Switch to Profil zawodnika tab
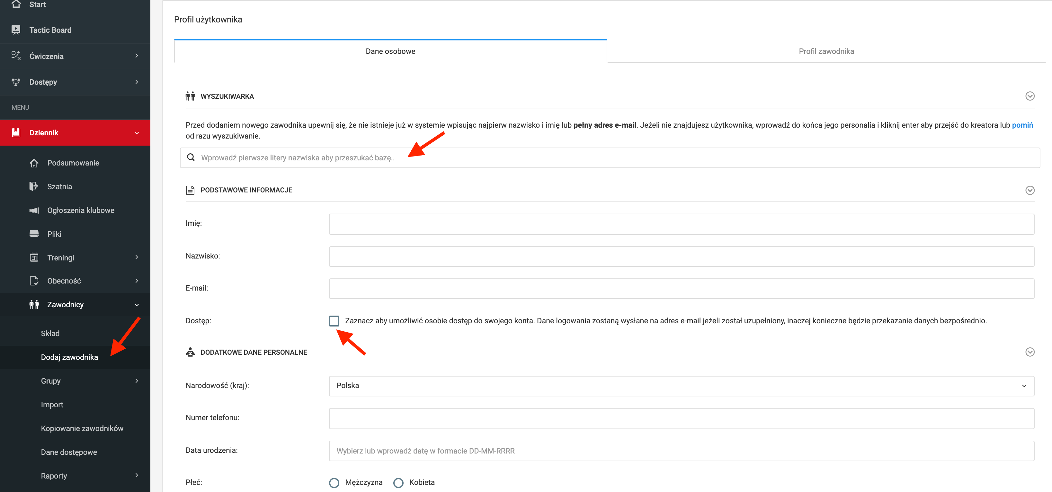The image size is (1052, 492). point(826,51)
